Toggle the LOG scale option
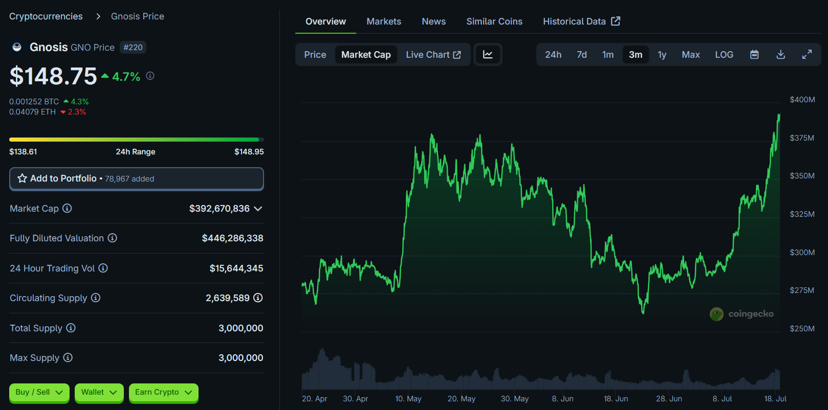The image size is (828, 410). (724, 55)
